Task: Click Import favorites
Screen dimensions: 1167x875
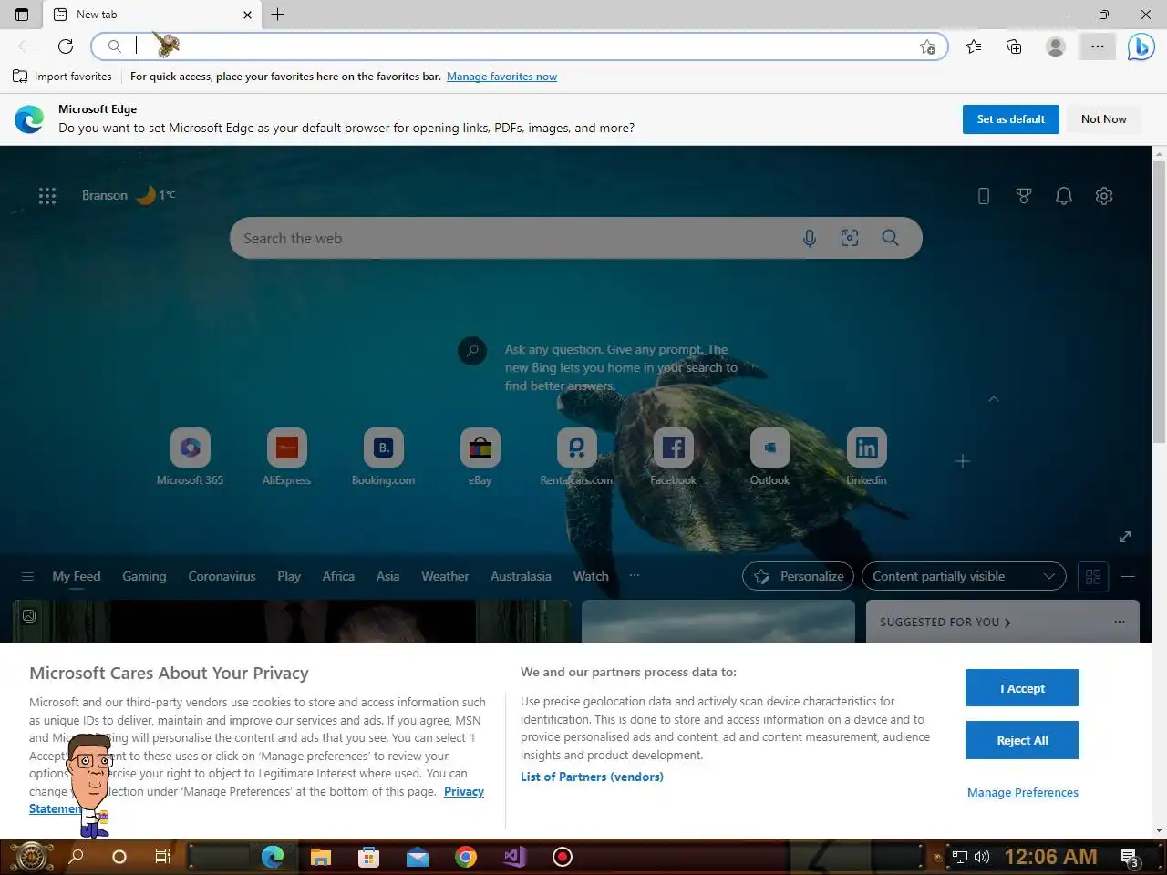Action: 62,77
